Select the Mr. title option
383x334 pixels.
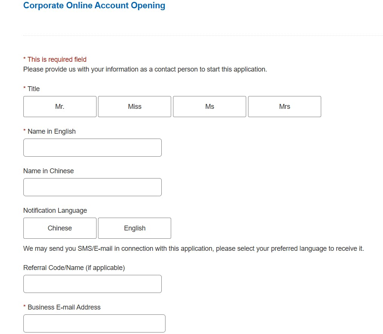[60, 107]
